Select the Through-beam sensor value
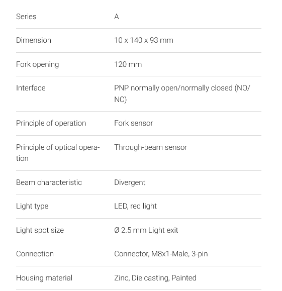Screen dimensions: 282x291 (151, 147)
